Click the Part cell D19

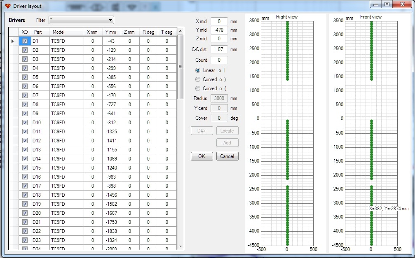tap(40, 204)
